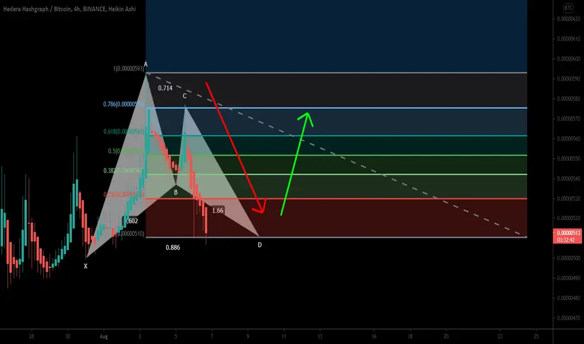
Task: Click the 0.382 Fibonacci level label
Action: 123,171
